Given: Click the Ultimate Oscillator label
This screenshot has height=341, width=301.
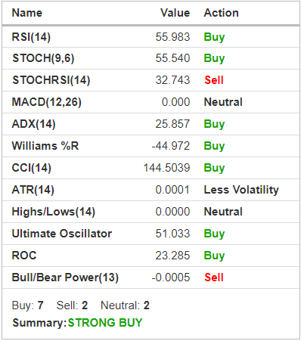Looking at the screenshot, I should coord(62,234).
